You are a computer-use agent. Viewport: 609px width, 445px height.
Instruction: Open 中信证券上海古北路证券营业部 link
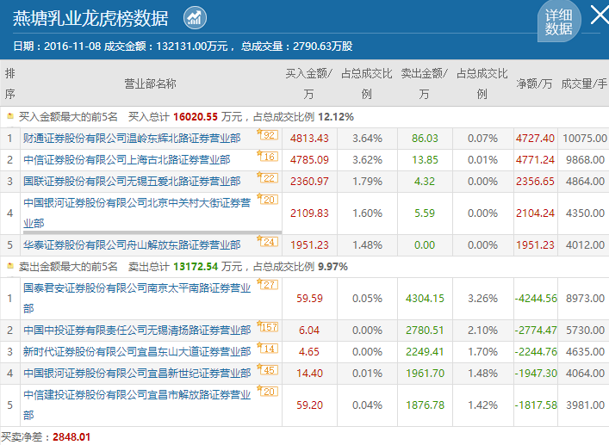tap(127, 160)
